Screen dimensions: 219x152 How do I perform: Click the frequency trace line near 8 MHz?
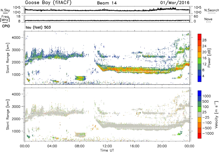tap(107, 21)
